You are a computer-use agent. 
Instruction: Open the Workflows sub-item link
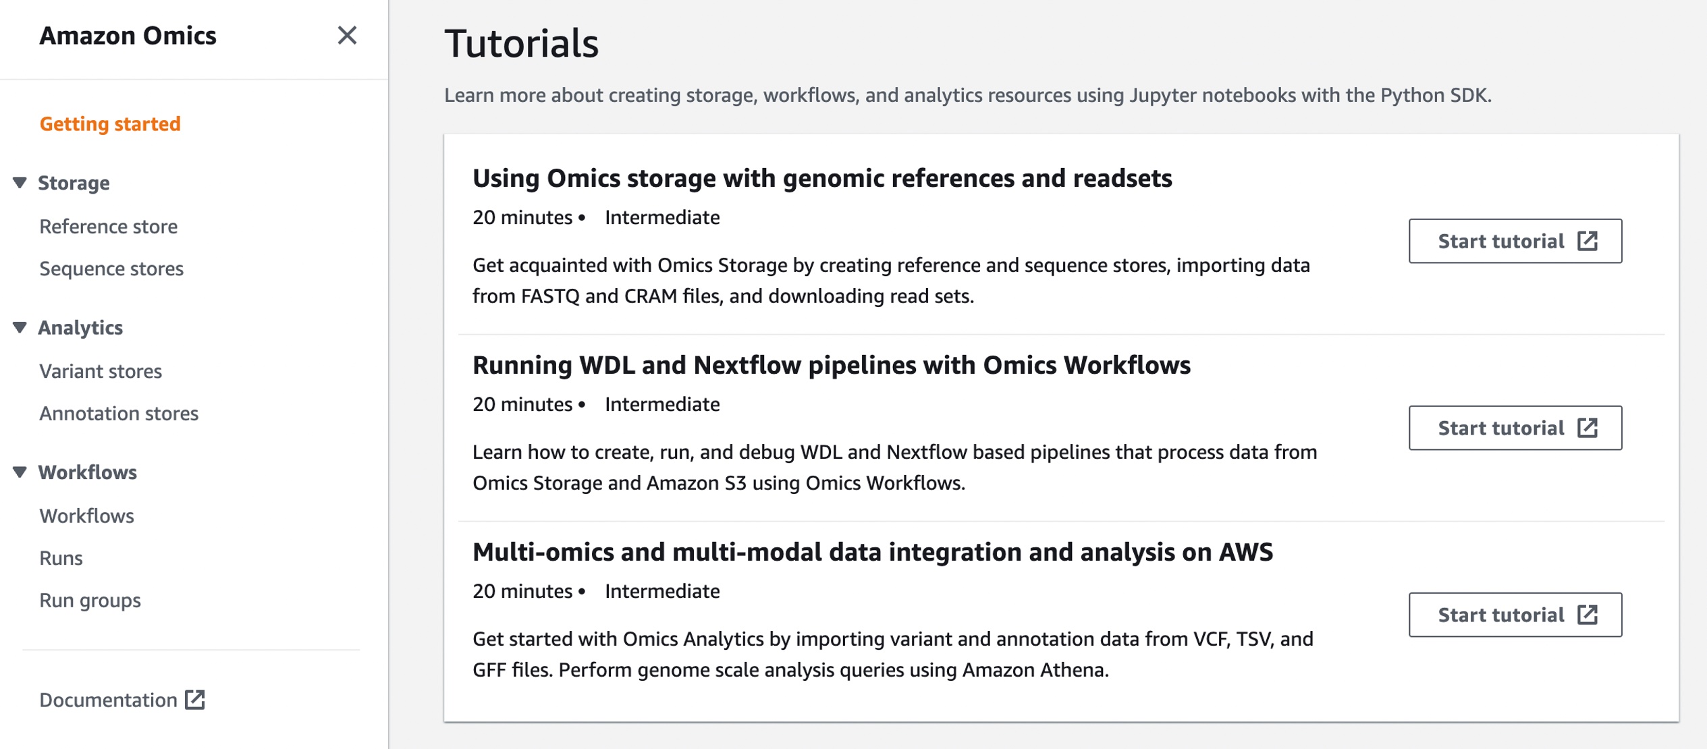coord(86,516)
